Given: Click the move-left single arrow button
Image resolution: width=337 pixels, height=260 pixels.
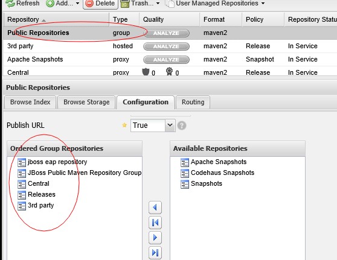Looking at the screenshot, I should click(155, 208).
